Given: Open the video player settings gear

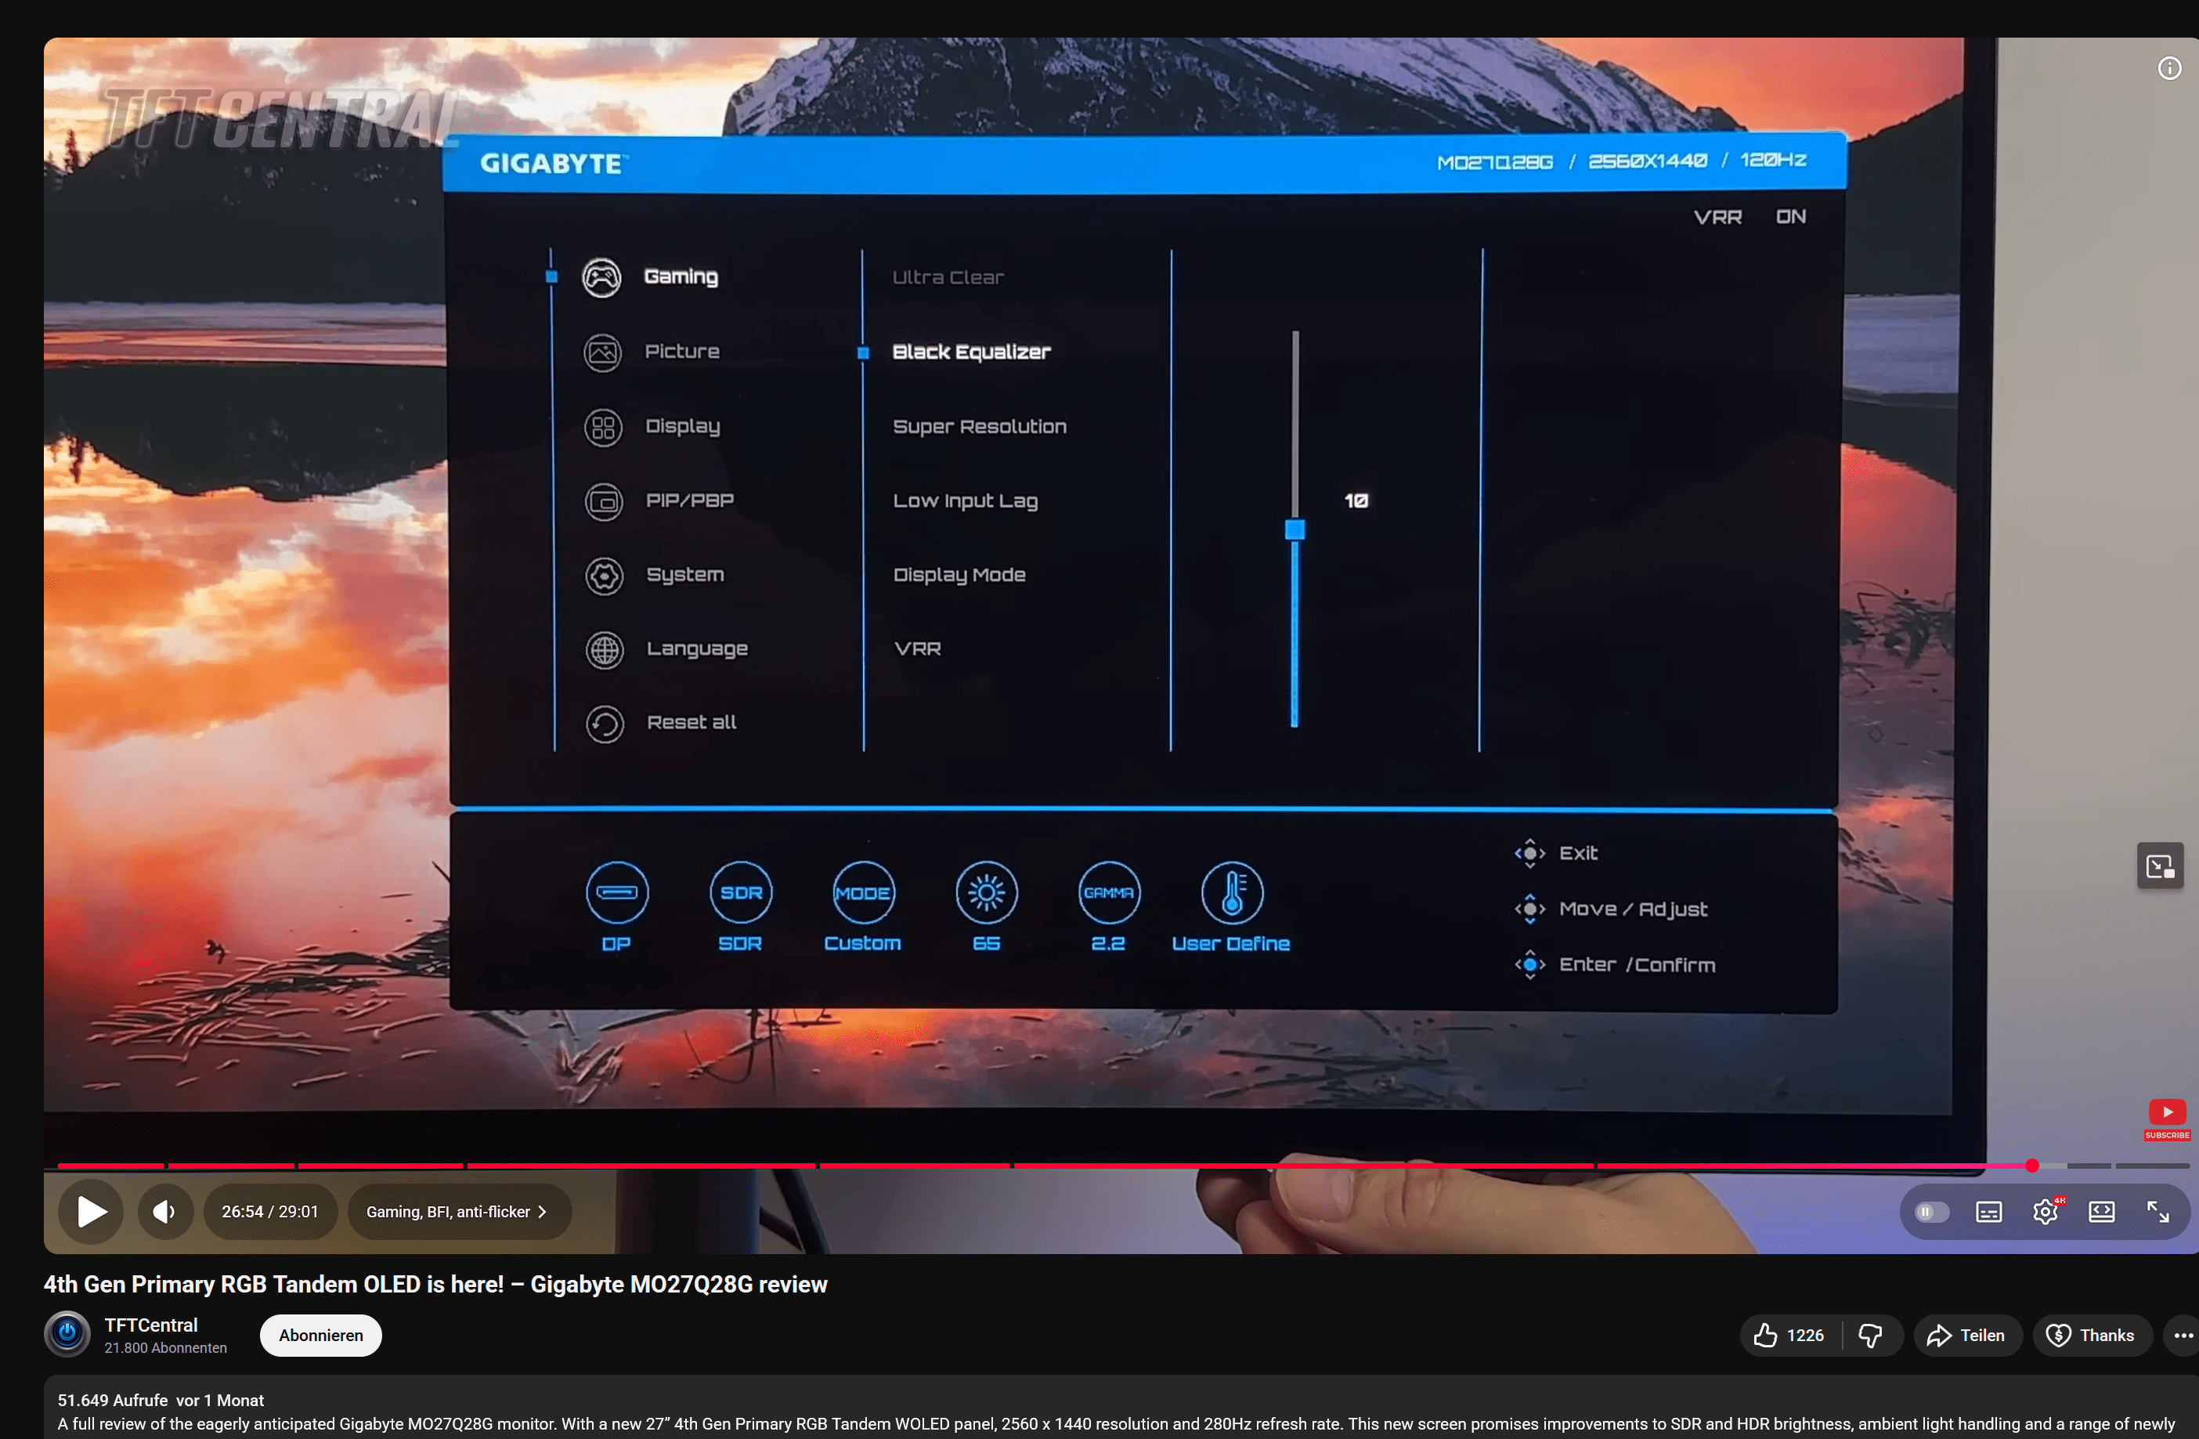Looking at the screenshot, I should click(2046, 1212).
